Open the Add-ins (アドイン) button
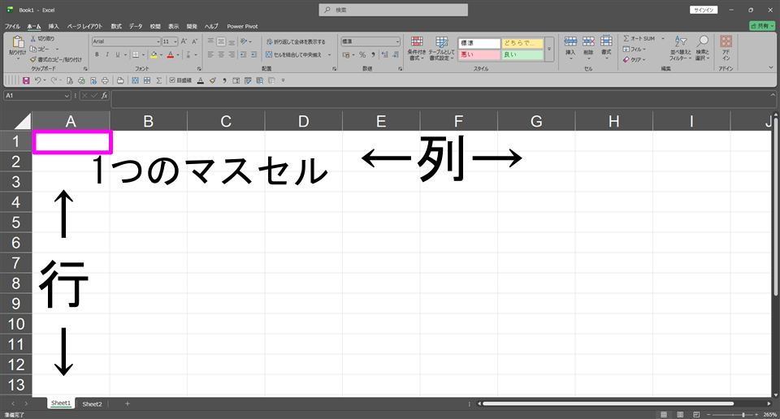The image size is (780, 419). [x=726, y=50]
